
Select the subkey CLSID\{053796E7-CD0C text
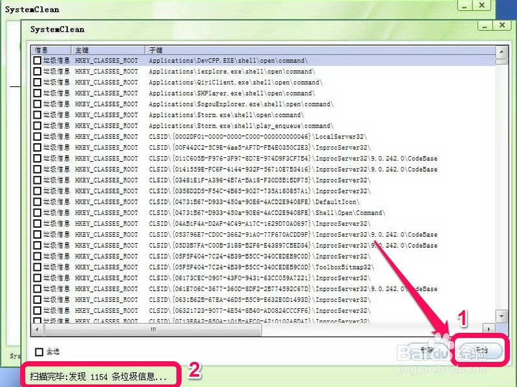click(293, 234)
